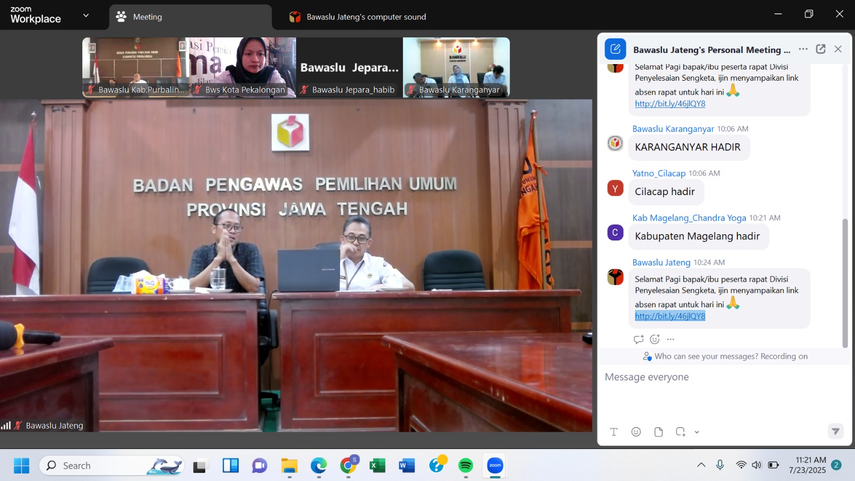Open emoji picker in chat toolbar

point(636,432)
